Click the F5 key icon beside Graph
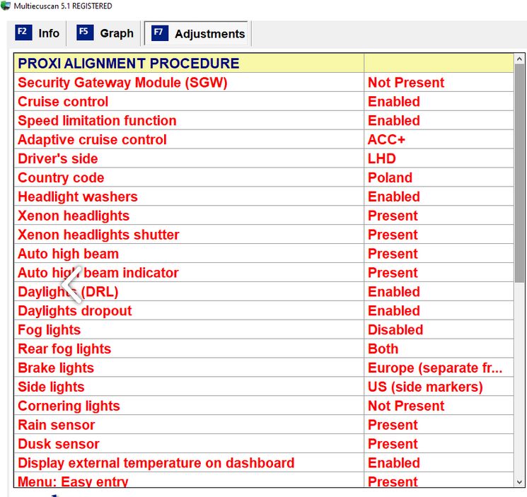 click(x=84, y=33)
